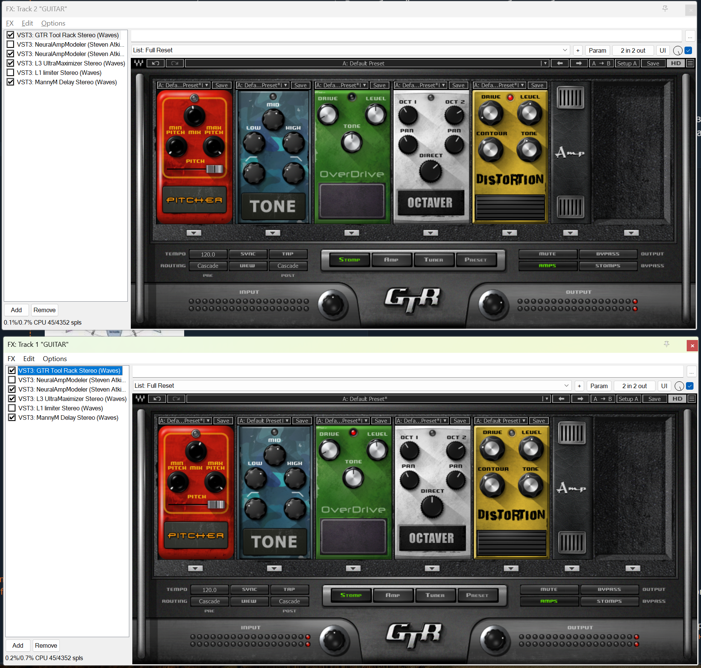Open Edit menu in Track 1 window

click(29, 359)
